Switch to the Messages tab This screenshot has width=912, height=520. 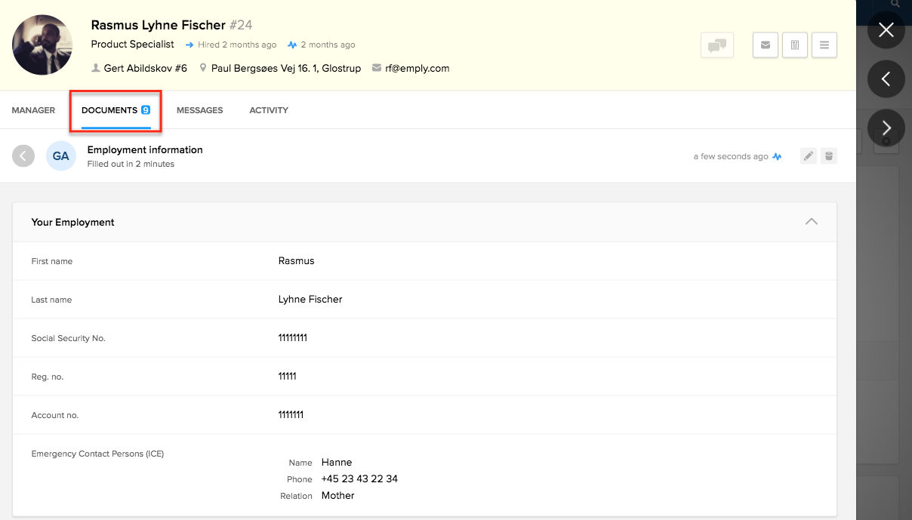point(199,110)
